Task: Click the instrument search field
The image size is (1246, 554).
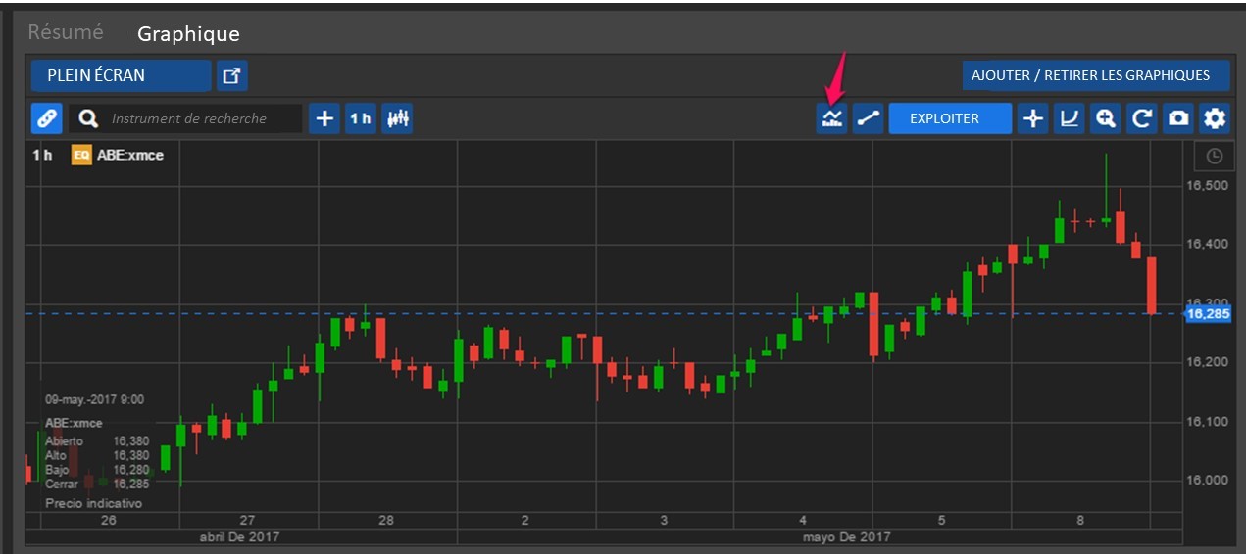Action: coord(188,118)
